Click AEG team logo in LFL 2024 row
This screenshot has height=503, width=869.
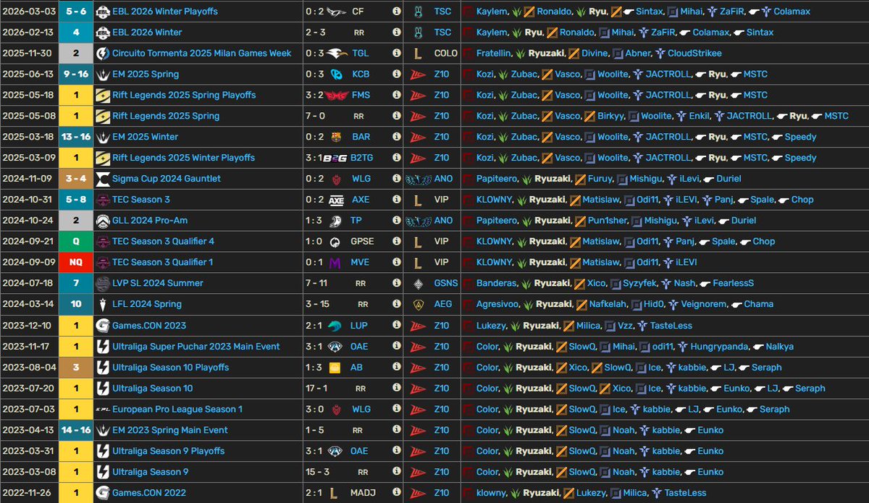pos(418,305)
